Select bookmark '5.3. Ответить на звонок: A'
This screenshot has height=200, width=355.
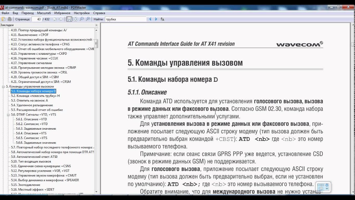pyautogui.click(x=29, y=101)
